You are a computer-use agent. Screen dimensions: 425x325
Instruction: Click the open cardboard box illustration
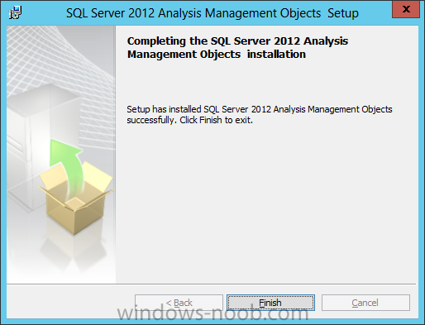click(76, 198)
